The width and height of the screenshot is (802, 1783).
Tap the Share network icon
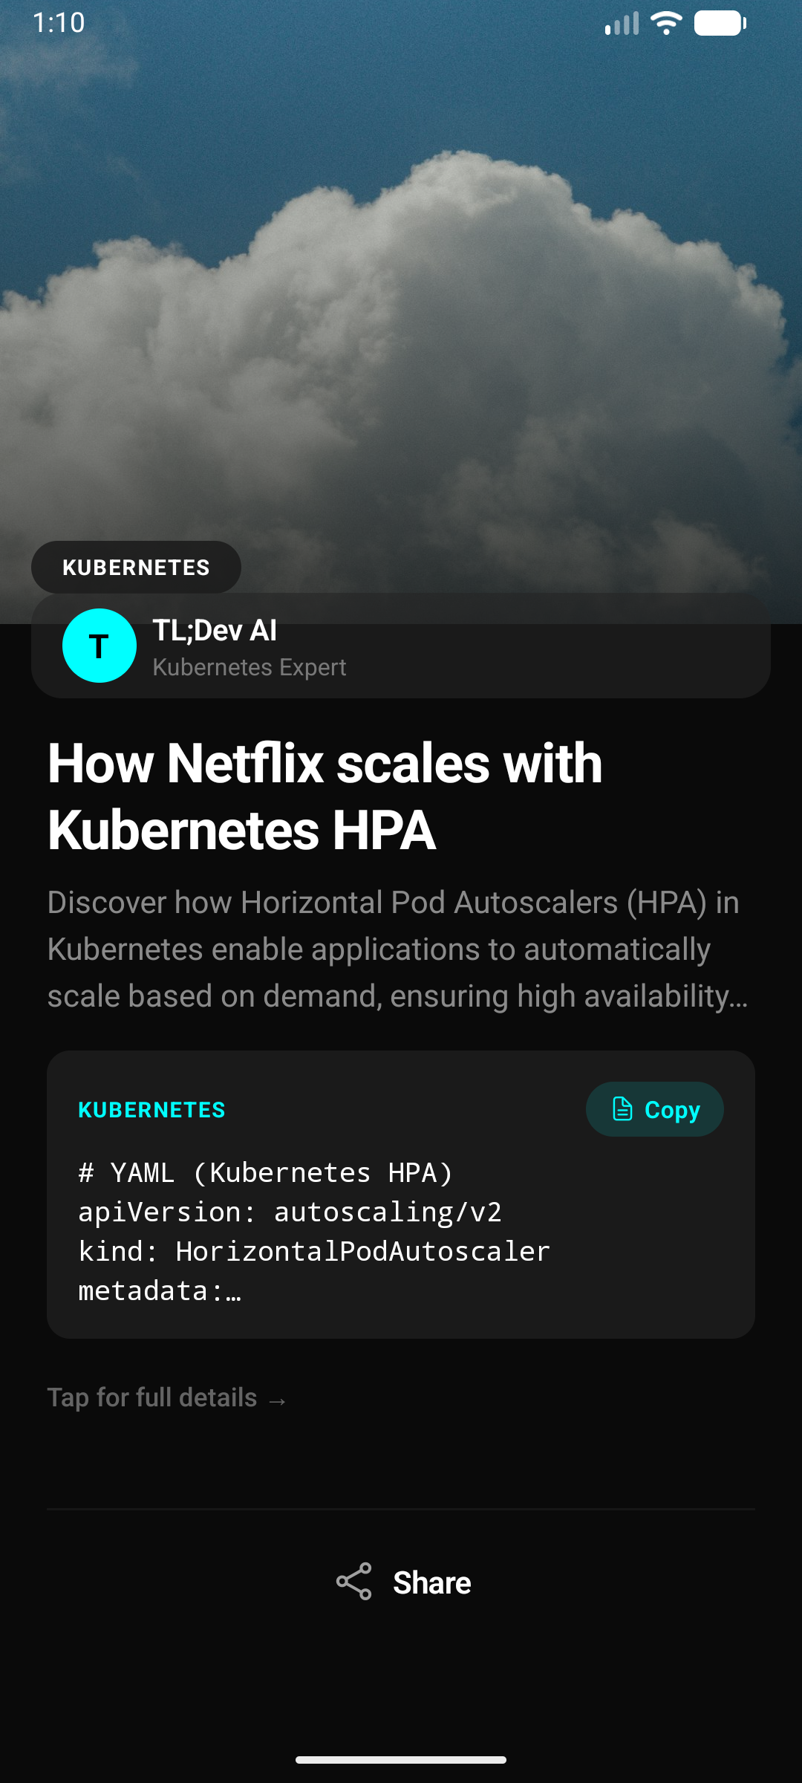tap(353, 1581)
